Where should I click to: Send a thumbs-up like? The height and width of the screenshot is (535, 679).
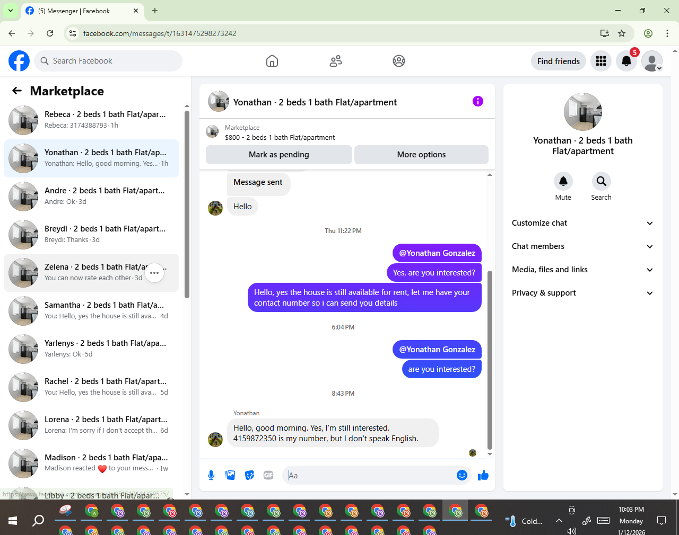pos(483,475)
